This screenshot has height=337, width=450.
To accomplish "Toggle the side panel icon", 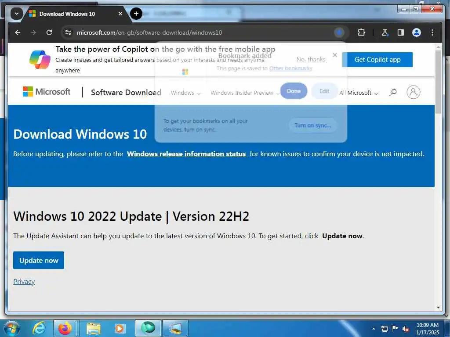I will tap(401, 32).
